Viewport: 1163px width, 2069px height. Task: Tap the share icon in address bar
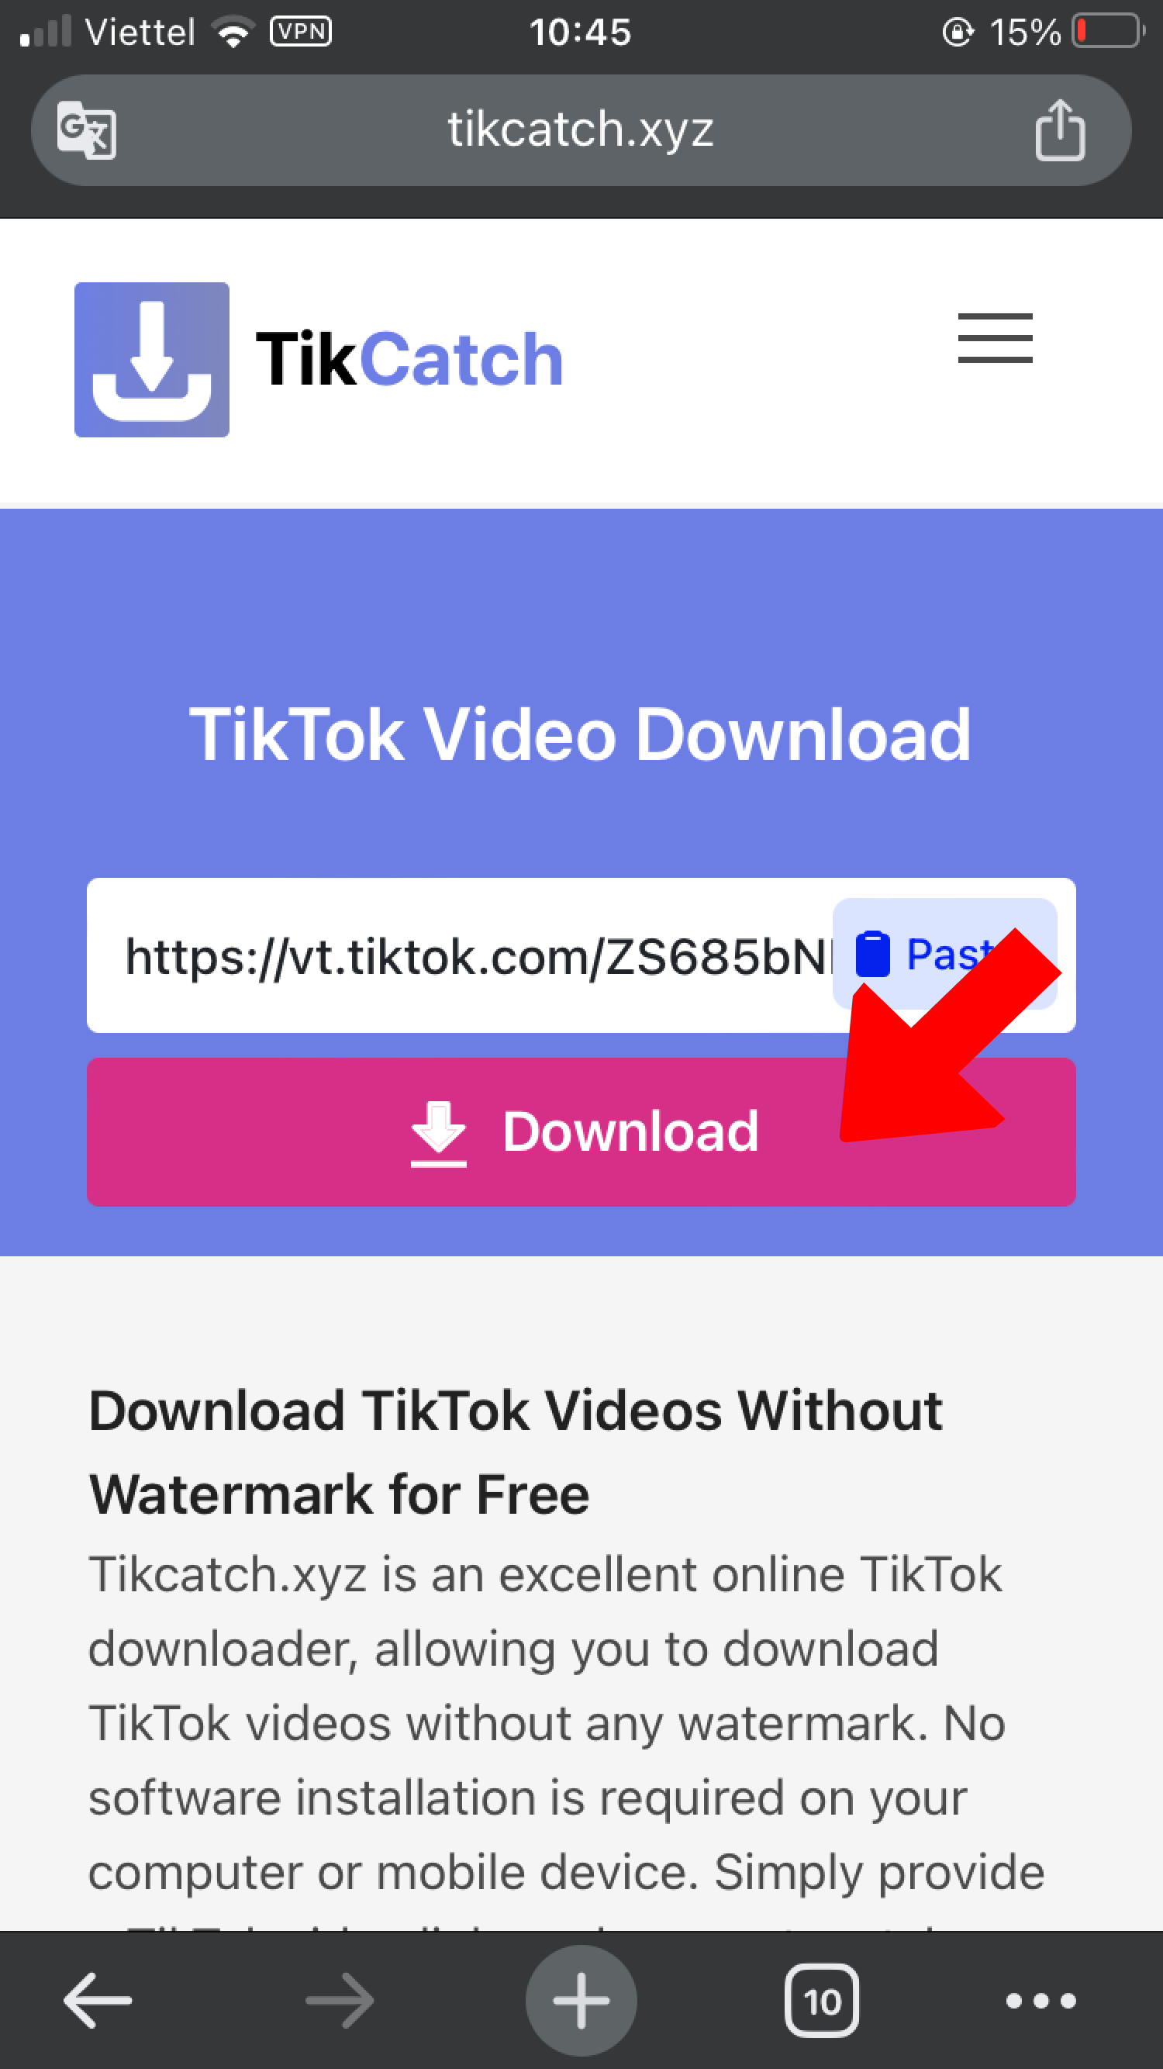tap(1059, 130)
